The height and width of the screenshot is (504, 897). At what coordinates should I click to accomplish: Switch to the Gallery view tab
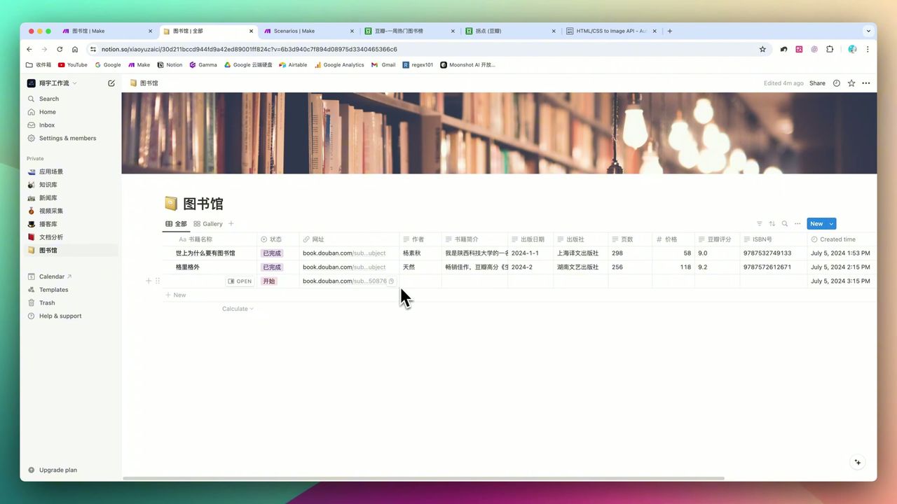pyautogui.click(x=208, y=223)
